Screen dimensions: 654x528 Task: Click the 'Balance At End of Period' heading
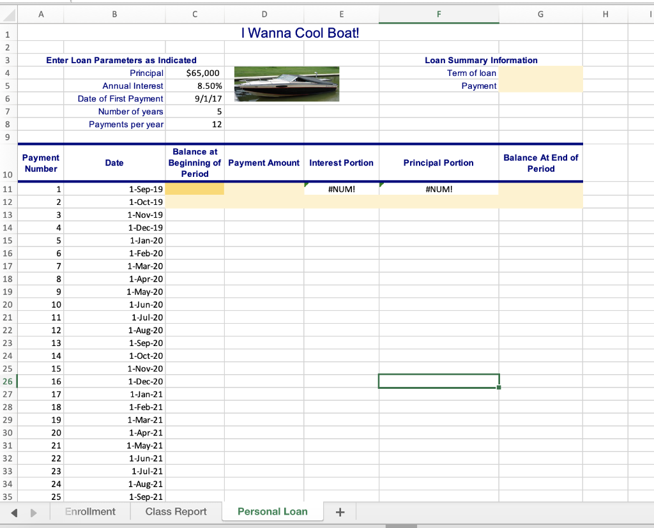(x=540, y=163)
